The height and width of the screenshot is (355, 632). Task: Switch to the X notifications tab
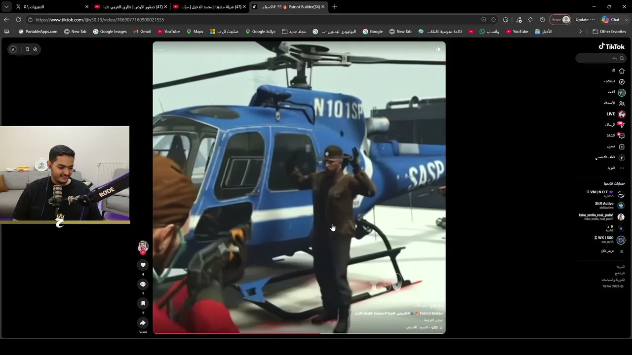[x=52, y=7]
